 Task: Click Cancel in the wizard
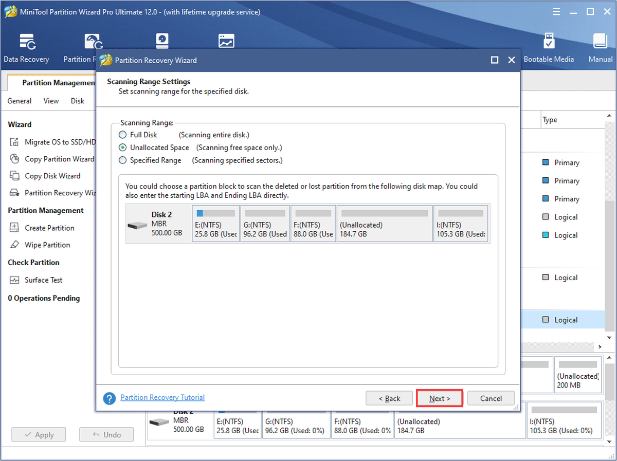[491, 398]
